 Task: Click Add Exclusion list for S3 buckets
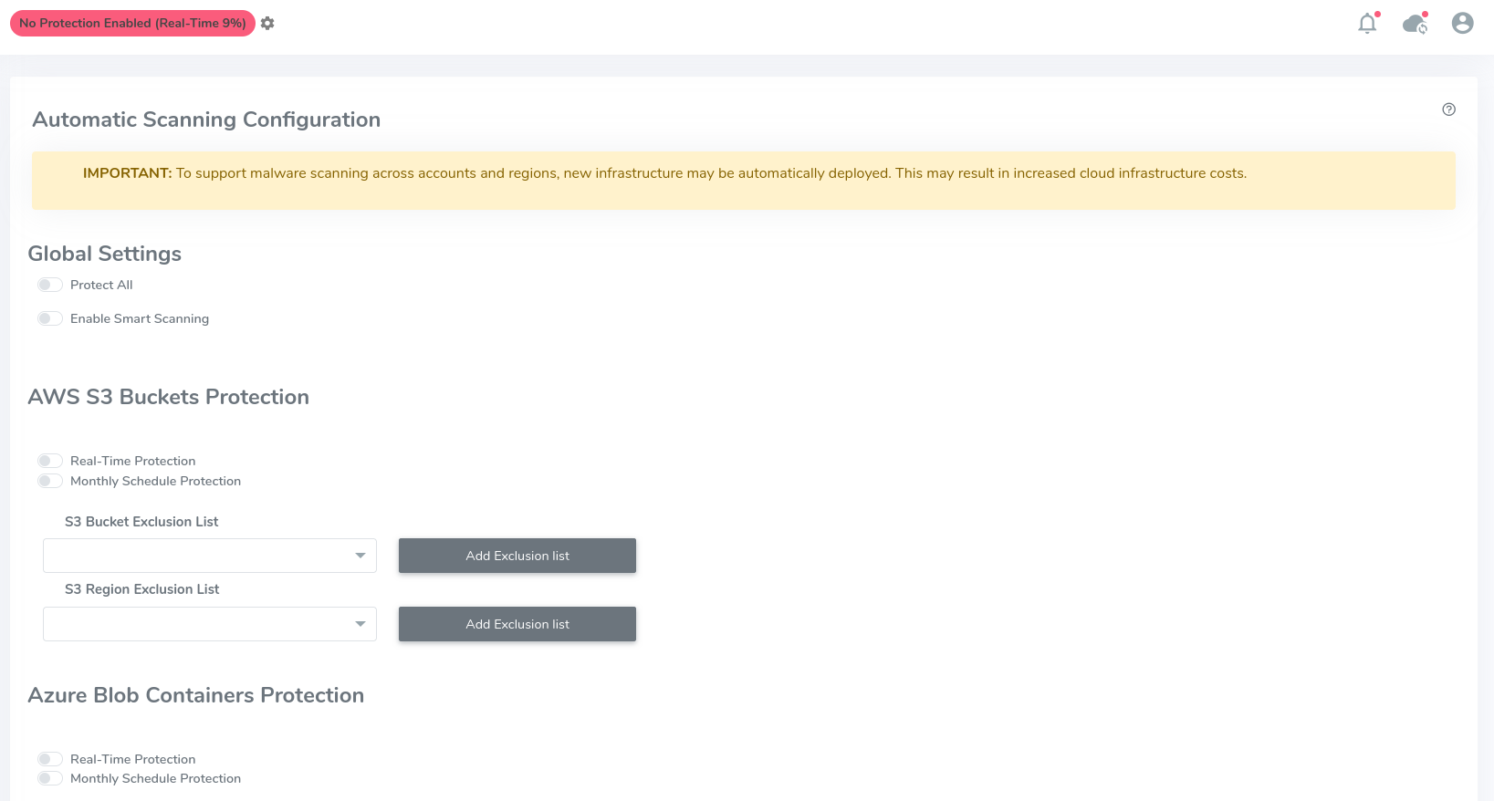point(517,556)
